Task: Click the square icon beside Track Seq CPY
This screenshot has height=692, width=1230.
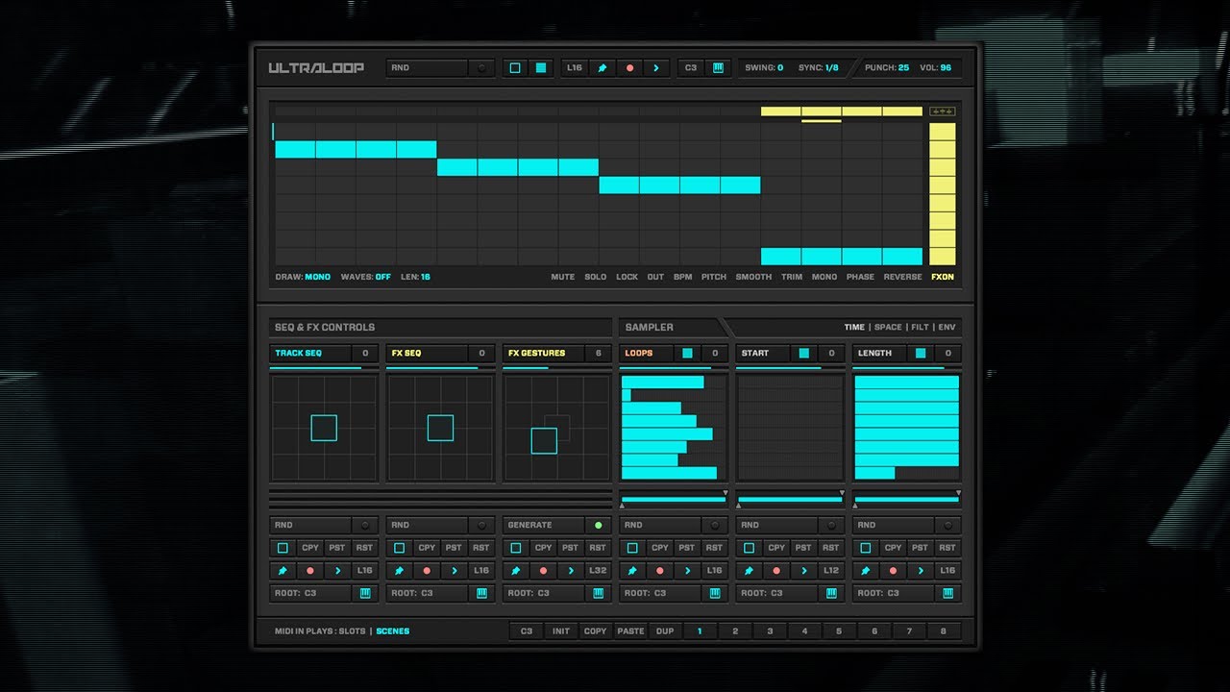Action: click(283, 548)
